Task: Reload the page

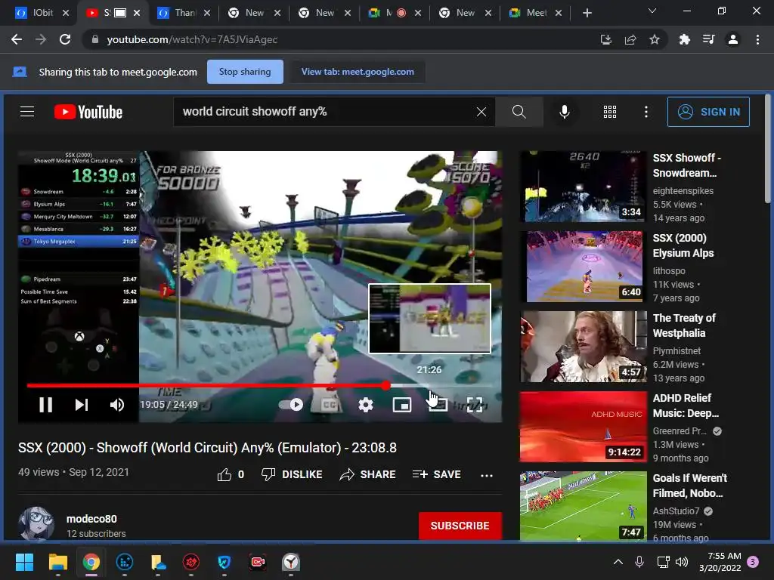Action: pos(65,39)
